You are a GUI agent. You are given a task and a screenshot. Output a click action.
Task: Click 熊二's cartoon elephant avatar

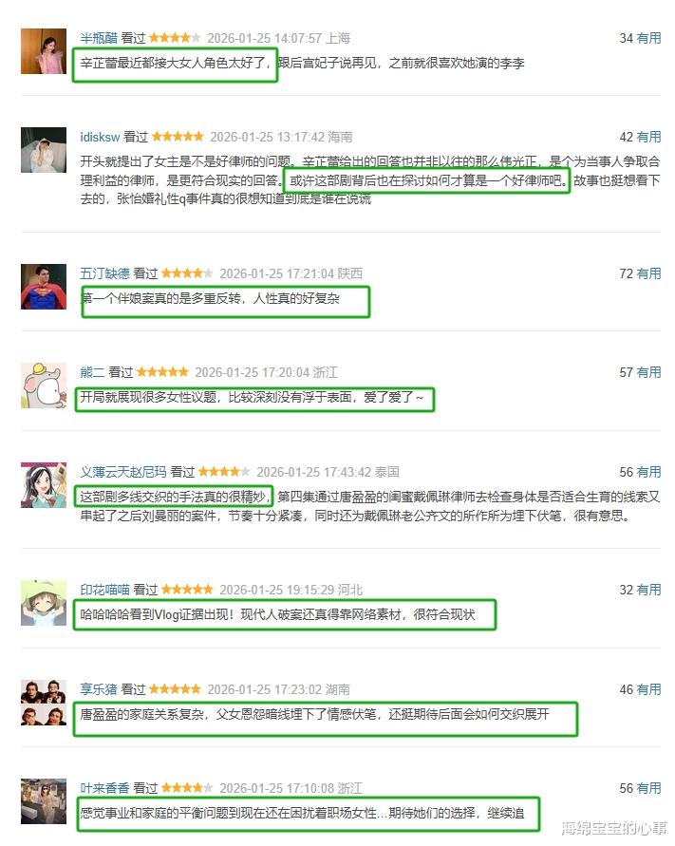(44, 385)
